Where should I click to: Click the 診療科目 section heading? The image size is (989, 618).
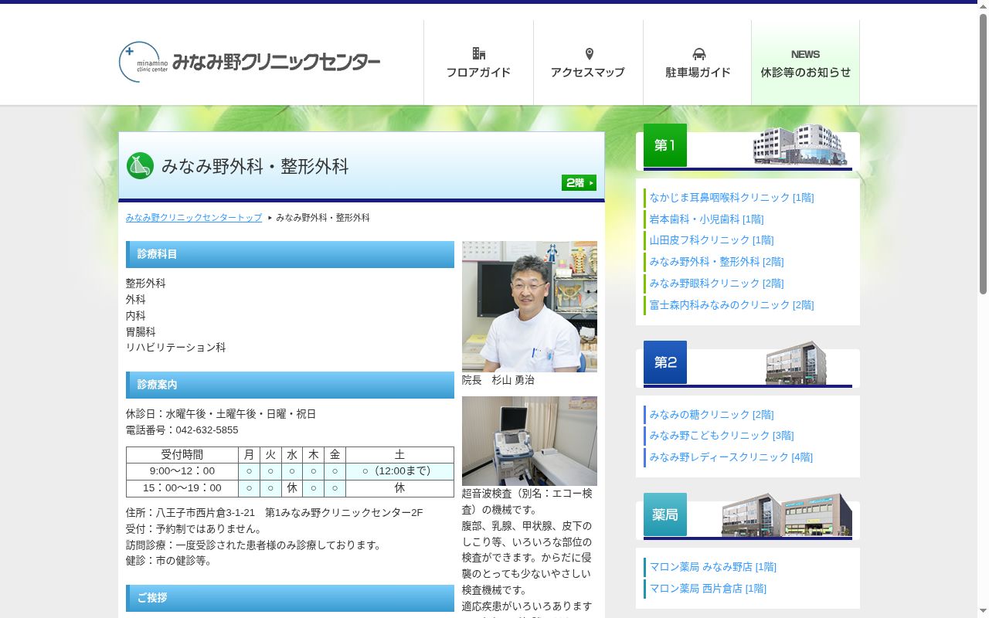(290, 254)
